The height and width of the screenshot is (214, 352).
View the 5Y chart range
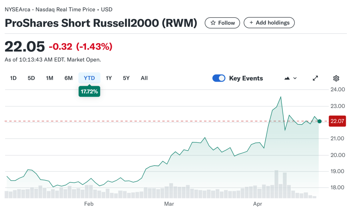(126, 78)
